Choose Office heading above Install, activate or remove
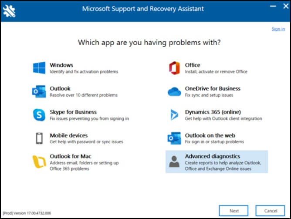This screenshot has width=291, height=219. tap(193, 65)
